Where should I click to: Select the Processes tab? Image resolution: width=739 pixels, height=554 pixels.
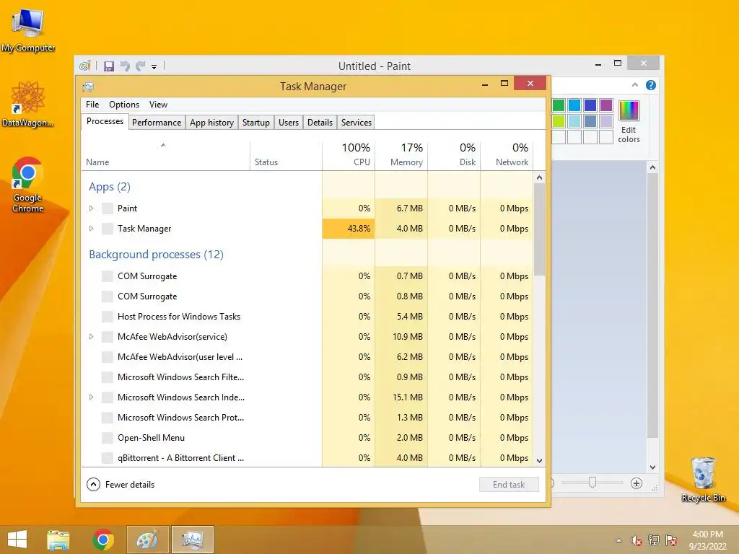click(x=105, y=121)
